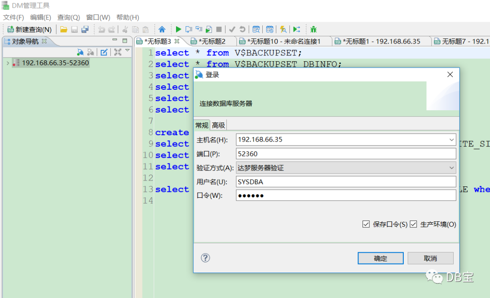
Task: Toggle the 生产环境(O) checkbox
Action: [x=413, y=224]
